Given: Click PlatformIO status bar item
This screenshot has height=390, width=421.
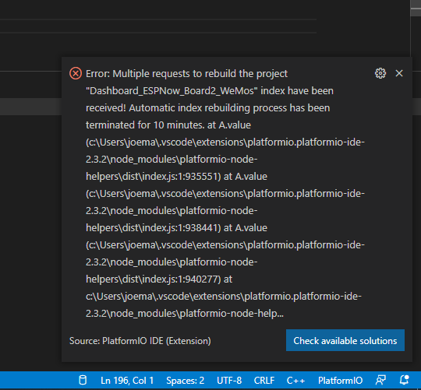Looking at the screenshot, I should [x=340, y=381].
